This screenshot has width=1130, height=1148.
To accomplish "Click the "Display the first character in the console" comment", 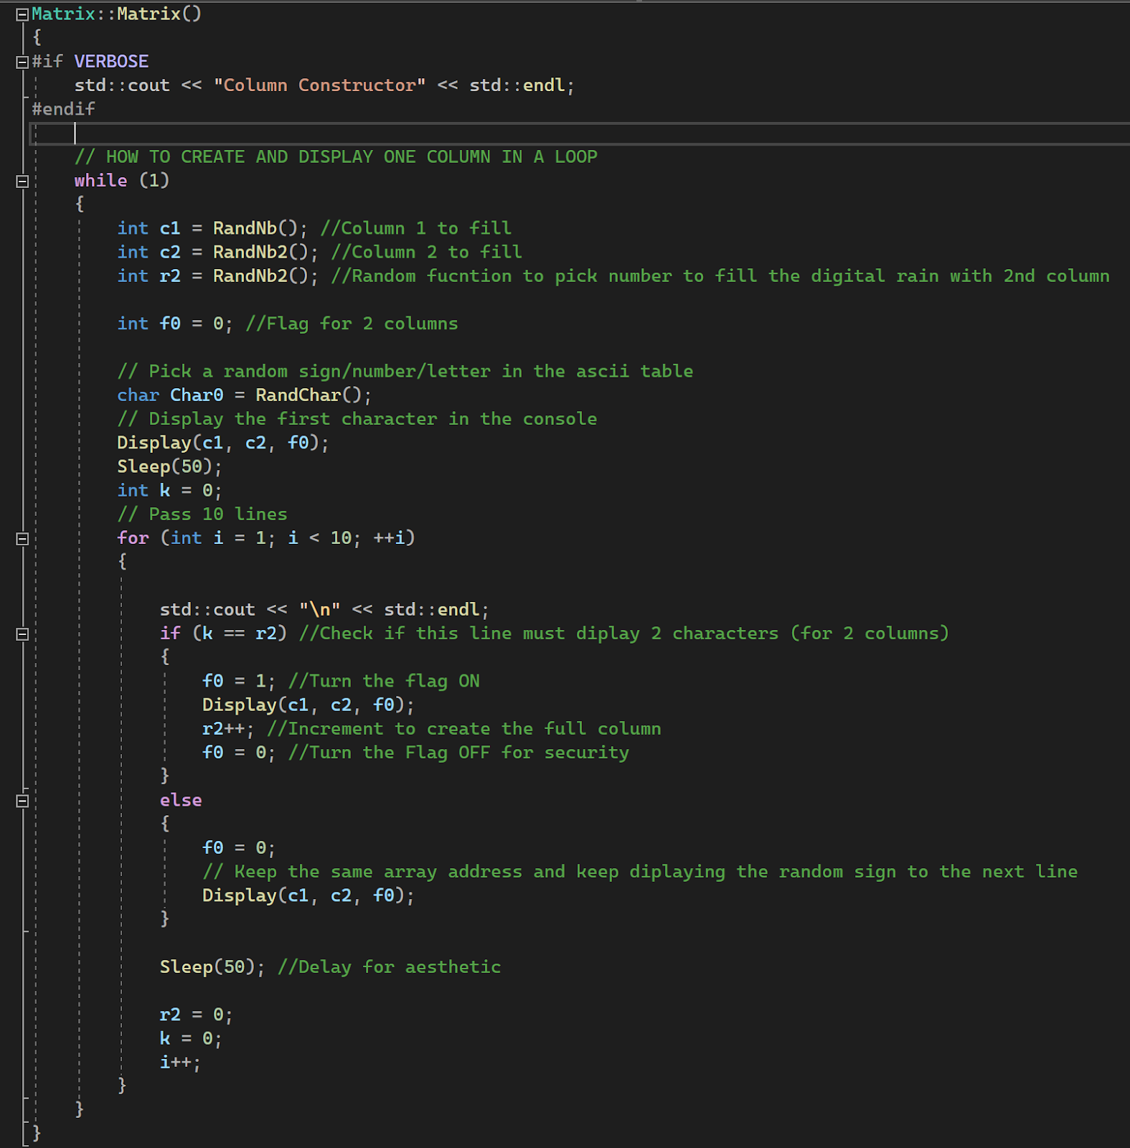I will click(357, 419).
